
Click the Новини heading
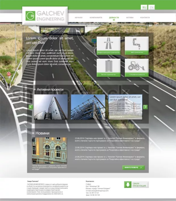42,133
